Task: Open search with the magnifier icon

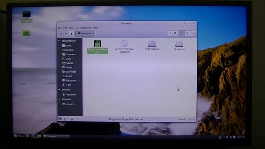Action: click(175, 34)
